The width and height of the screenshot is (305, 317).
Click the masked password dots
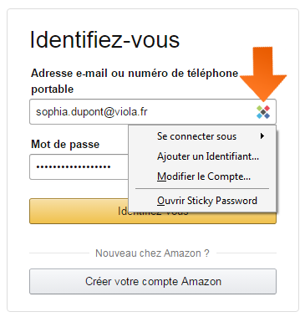(x=74, y=167)
